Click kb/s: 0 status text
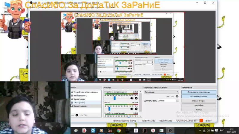This screenshot has width=239, height=134. click(x=209, y=121)
